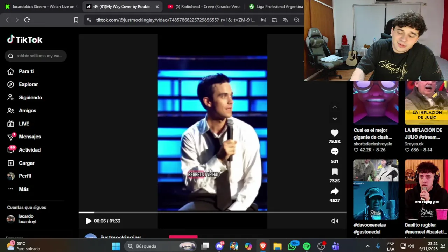Switch to lucardokick Stream tab

pos(42,7)
